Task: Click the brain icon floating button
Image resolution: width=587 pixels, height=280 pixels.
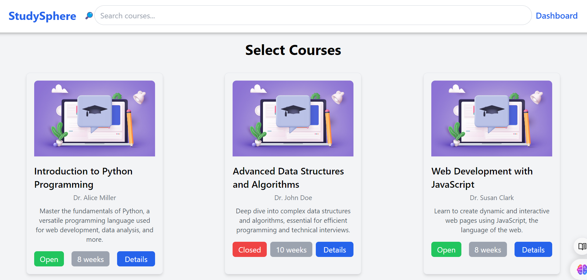Action: click(582, 270)
